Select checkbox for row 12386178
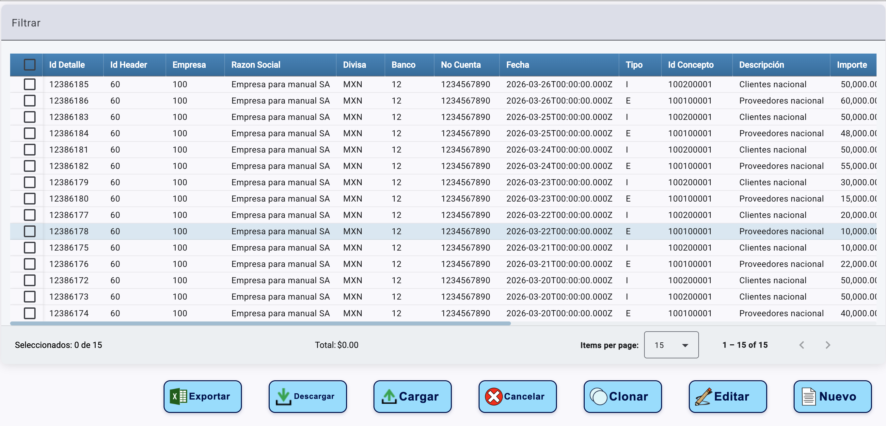The image size is (886, 426). click(x=30, y=231)
